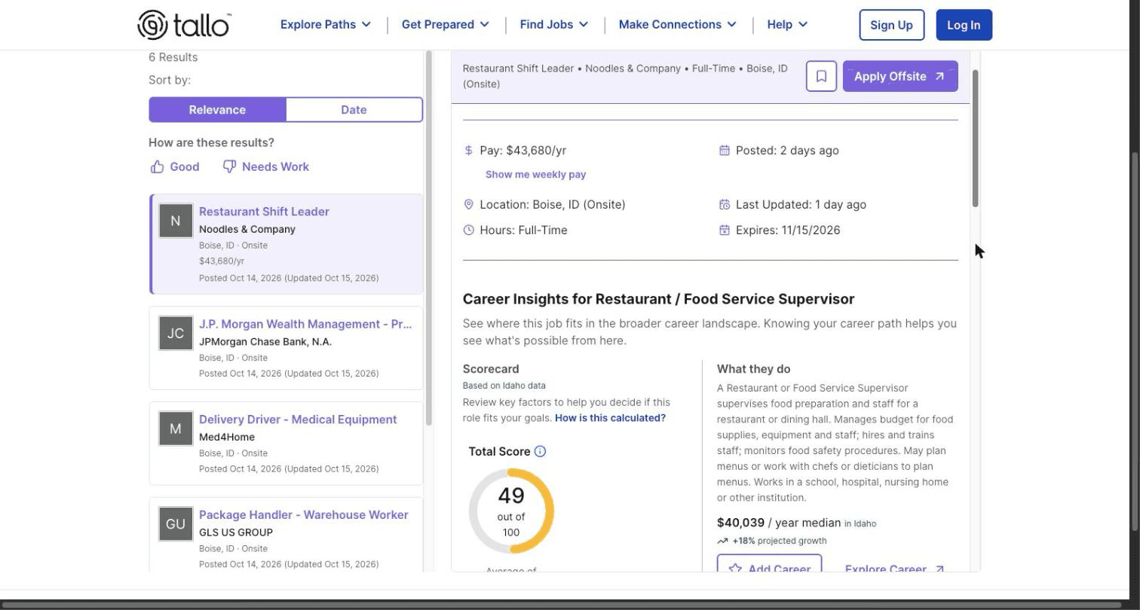Click the page's main vertical scrollbar
The width and height of the screenshot is (1140, 610).
tap(1135, 341)
